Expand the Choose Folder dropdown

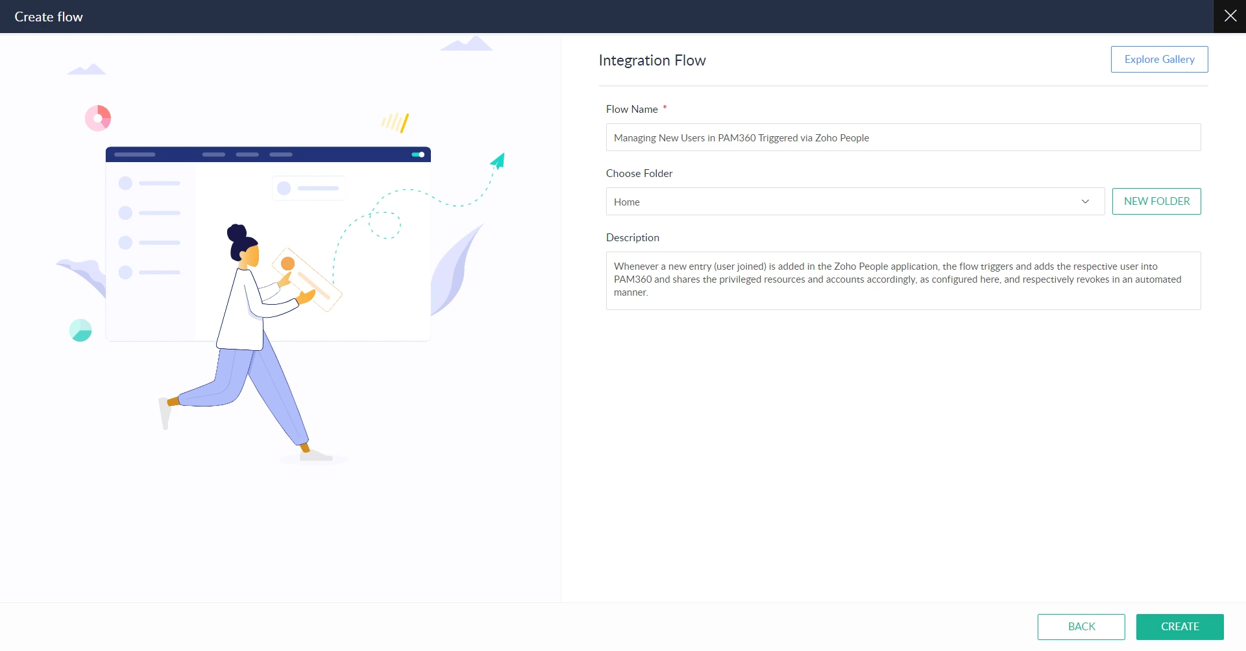coord(855,202)
